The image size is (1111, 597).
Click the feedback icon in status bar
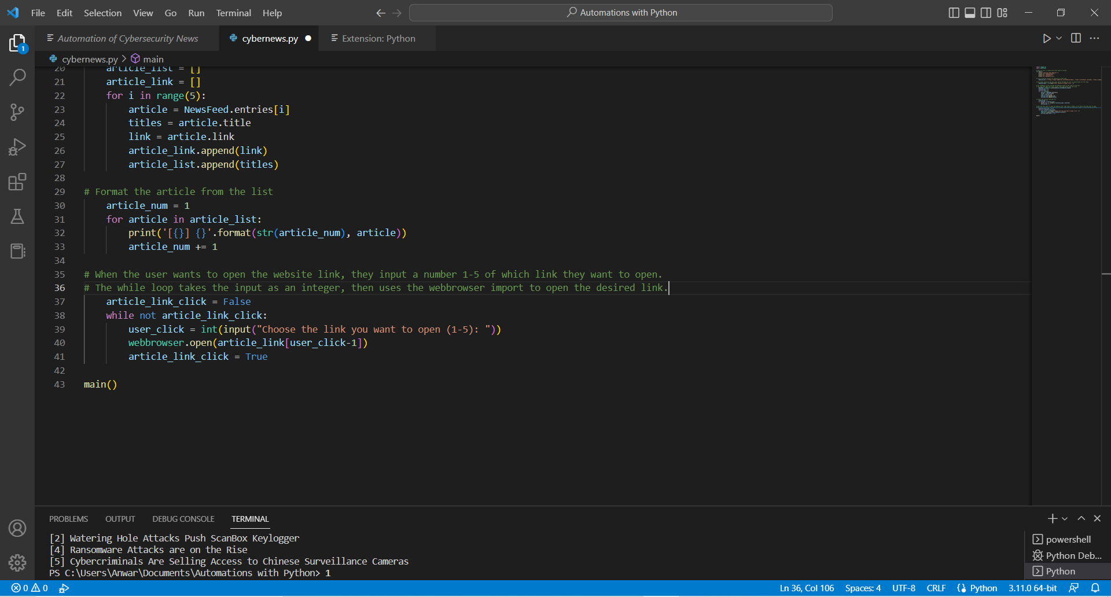[x=1073, y=588]
